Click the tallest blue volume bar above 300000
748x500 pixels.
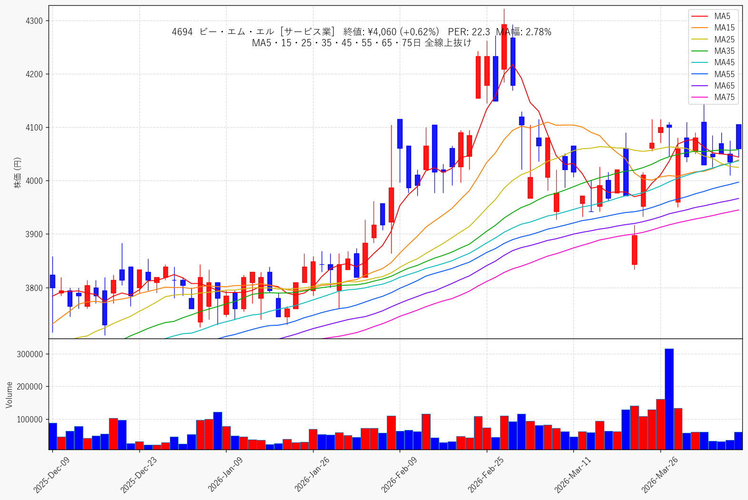tap(669, 399)
